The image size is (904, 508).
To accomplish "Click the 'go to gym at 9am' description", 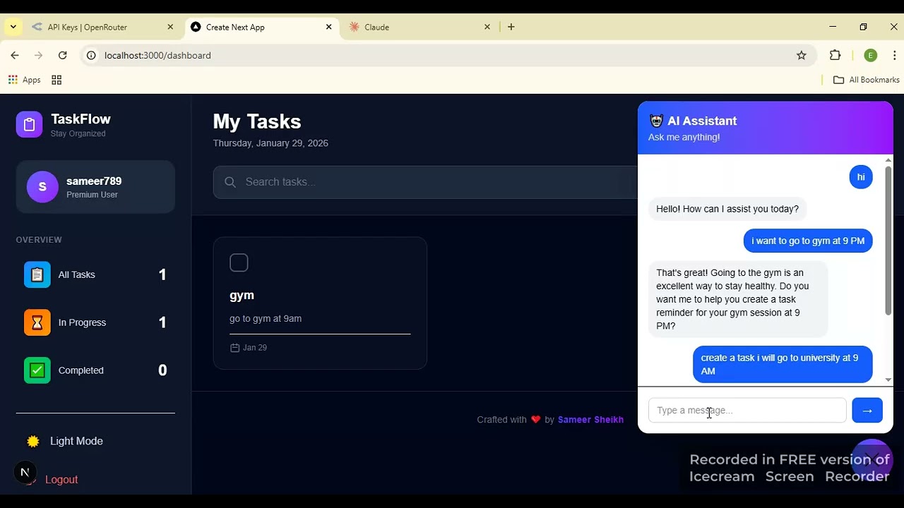I will (266, 319).
